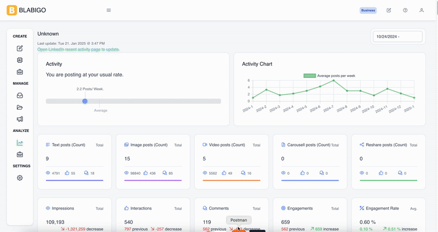Open the date range picker showing 10/24/2024
This screenshot has width=438, height=232.
click(x=397, y=37)
